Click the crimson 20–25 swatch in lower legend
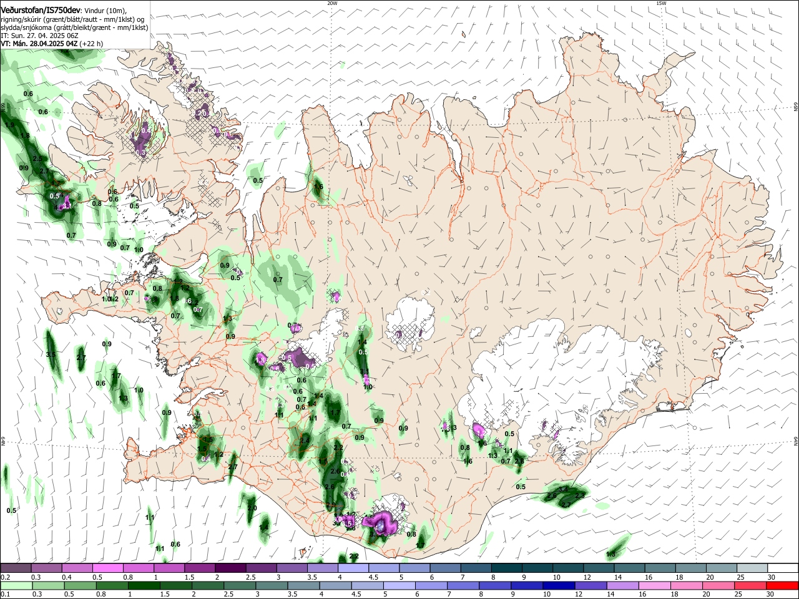 [752, 585]
